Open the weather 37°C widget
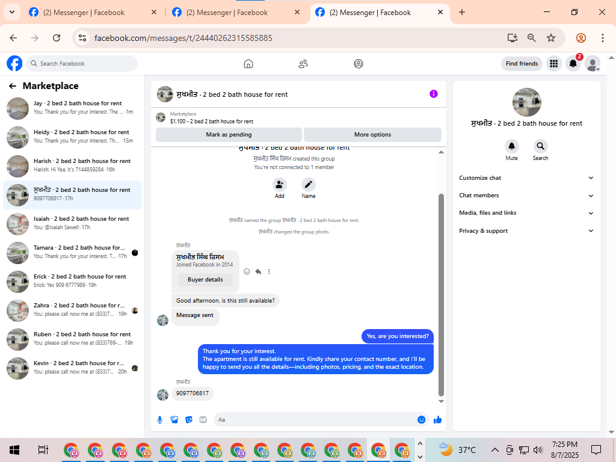The width and height of the screenshot is (616, 462). pos(457,450)
